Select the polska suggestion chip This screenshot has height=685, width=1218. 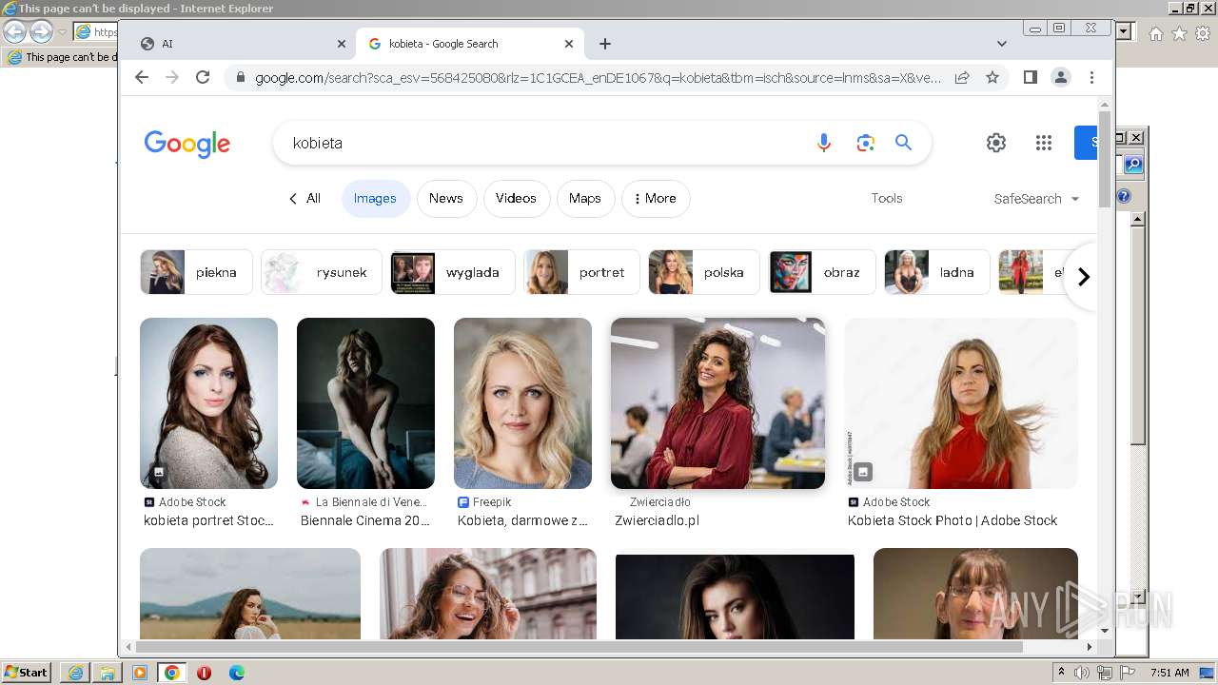pyautogui.click(x=704, y=272)
